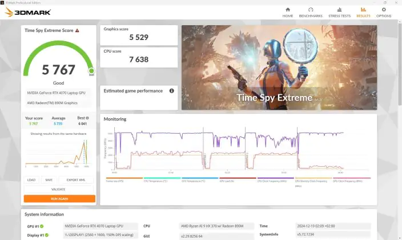Viewport: 402px width, 240px height.
Task: Select the RESULTS label in navigation
Action: [x=363, y=16]
